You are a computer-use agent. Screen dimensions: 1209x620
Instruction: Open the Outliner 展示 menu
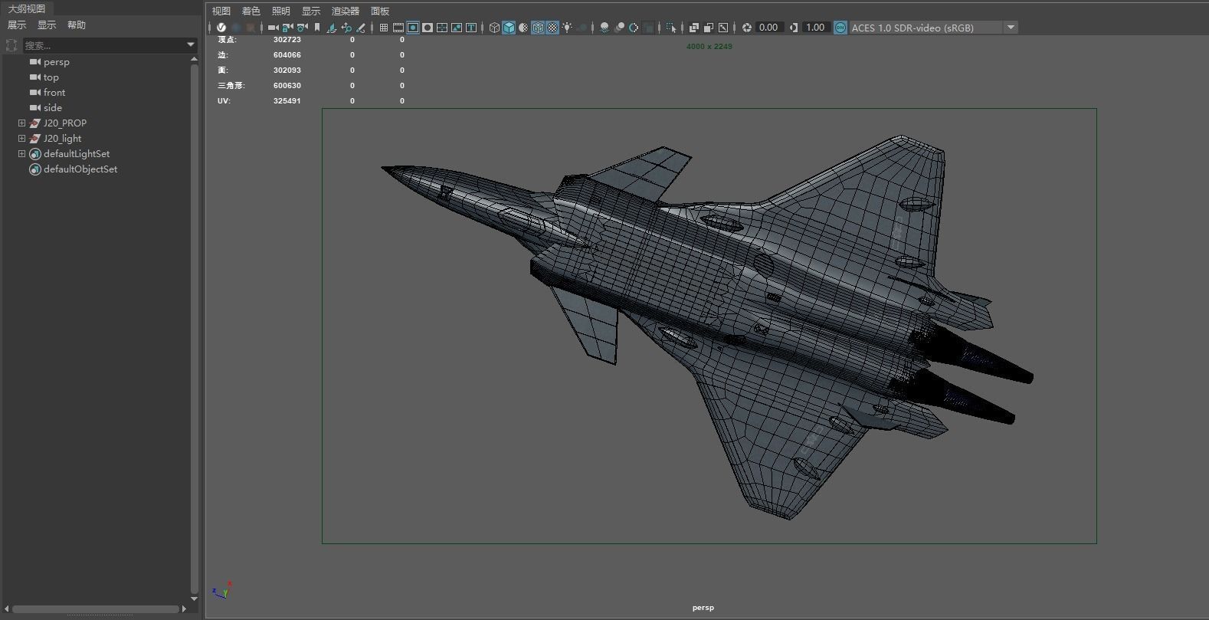(x=17, y=25)
